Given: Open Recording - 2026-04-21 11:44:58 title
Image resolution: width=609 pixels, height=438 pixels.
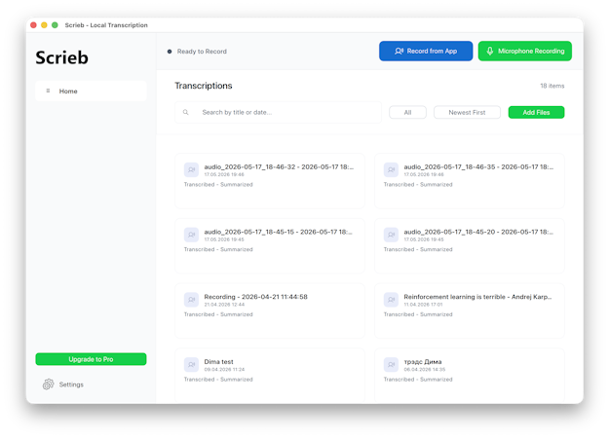Looking at the screenshot, I should (x=255, y=297).
